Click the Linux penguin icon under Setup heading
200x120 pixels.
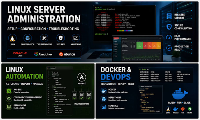coord(12,38)
